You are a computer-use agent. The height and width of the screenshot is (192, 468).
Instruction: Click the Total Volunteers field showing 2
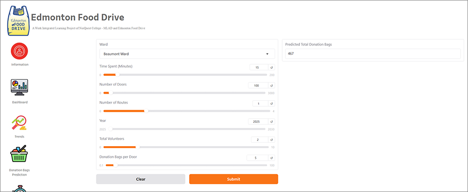(260, 140)
